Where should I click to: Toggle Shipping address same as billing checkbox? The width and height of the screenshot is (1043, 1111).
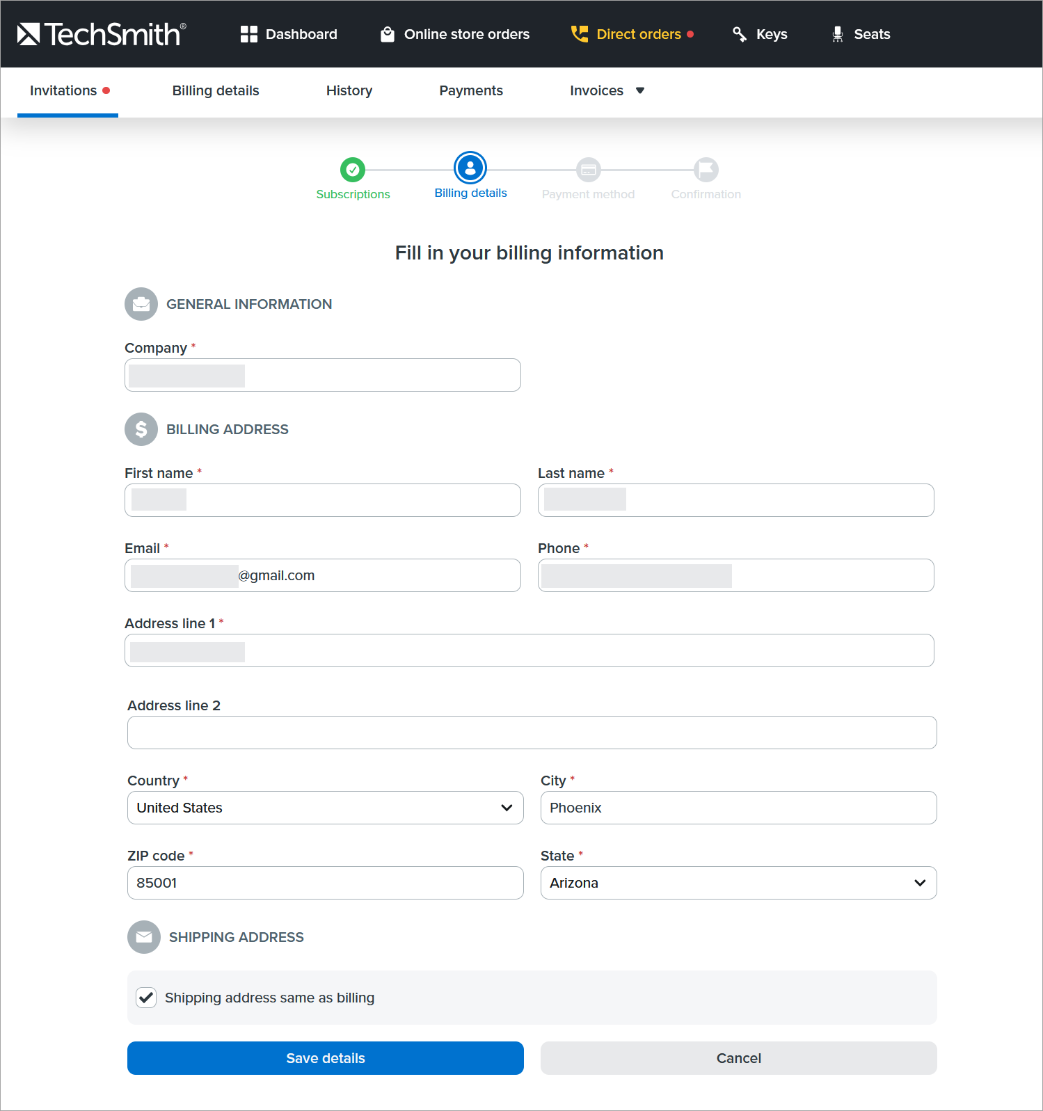[x=146, y=998]
